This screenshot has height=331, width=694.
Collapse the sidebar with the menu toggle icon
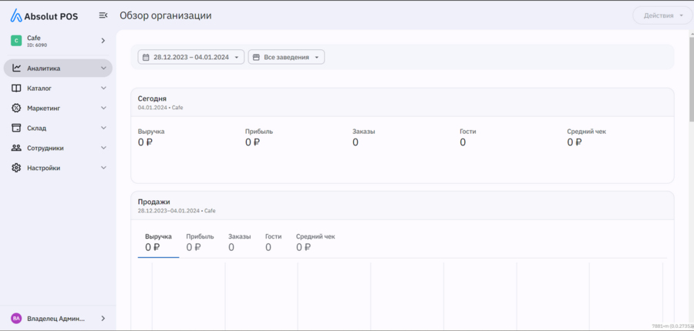pos(103,15)
